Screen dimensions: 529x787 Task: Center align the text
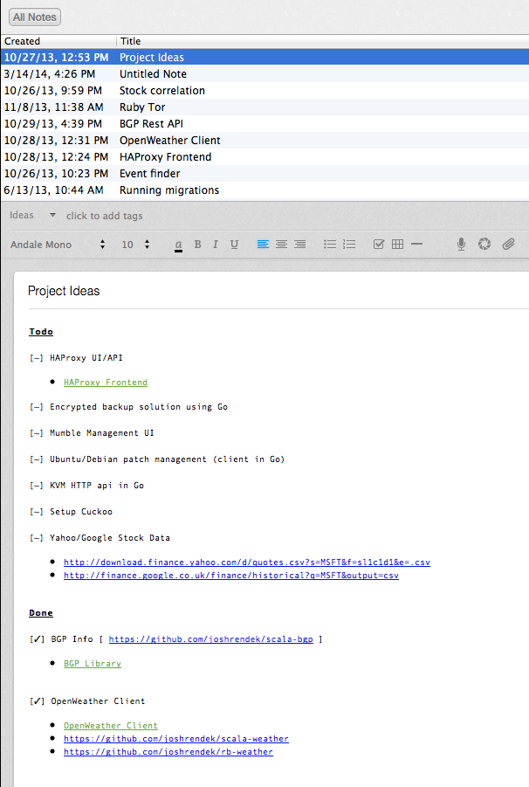(x=281, y=245)
